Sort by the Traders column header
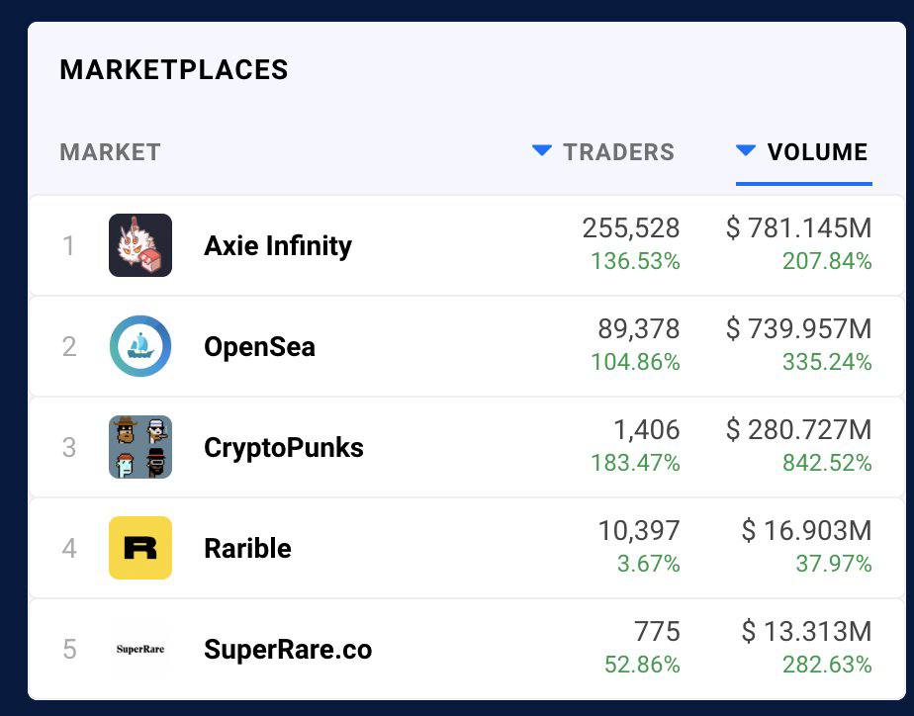 (618, 152)
